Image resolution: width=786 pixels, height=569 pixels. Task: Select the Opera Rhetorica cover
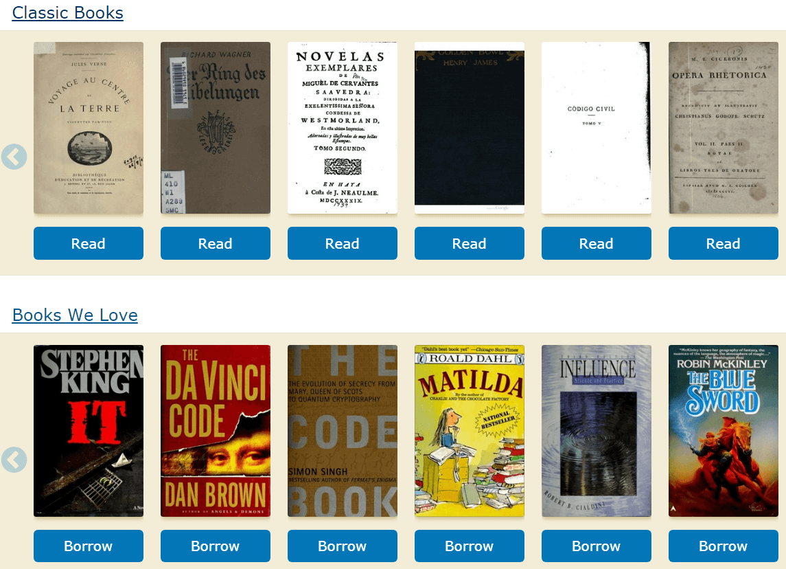[x=724, y=128]
